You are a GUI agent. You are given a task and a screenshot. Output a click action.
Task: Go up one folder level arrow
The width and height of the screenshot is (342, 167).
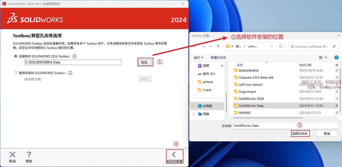pos(218,46)
